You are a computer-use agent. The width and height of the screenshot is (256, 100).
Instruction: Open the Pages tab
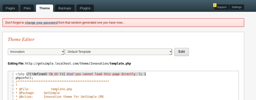coord(11,8)
